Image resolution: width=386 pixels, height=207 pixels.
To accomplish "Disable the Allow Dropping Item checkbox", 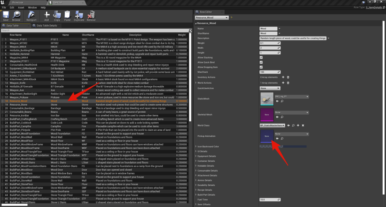I will [261, 67].
